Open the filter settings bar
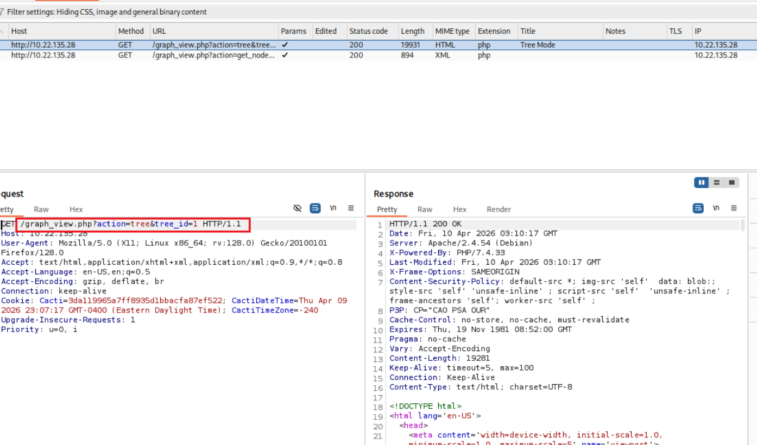Screen dimensions: 757x445 point(379,12)
